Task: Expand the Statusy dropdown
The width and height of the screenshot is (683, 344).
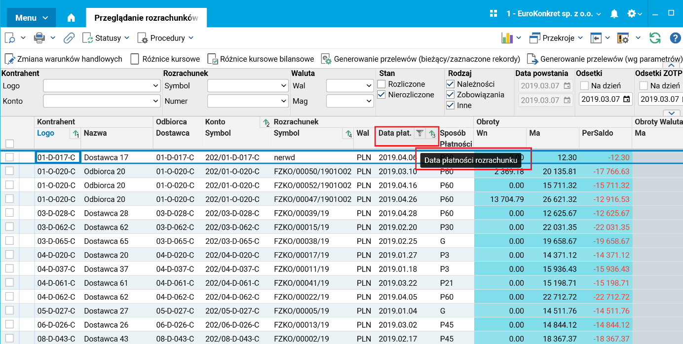Action: pos(106,38)
